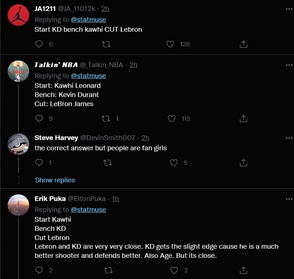The height and width of the screenshot is (279, 294).
Task: Like JA1211's tweet with 135 likes
Action: (170, 44)
